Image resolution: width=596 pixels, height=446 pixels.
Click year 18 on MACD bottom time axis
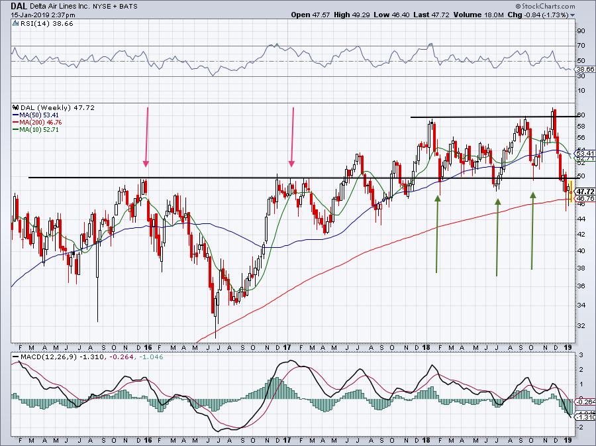[x=426, y=440]
